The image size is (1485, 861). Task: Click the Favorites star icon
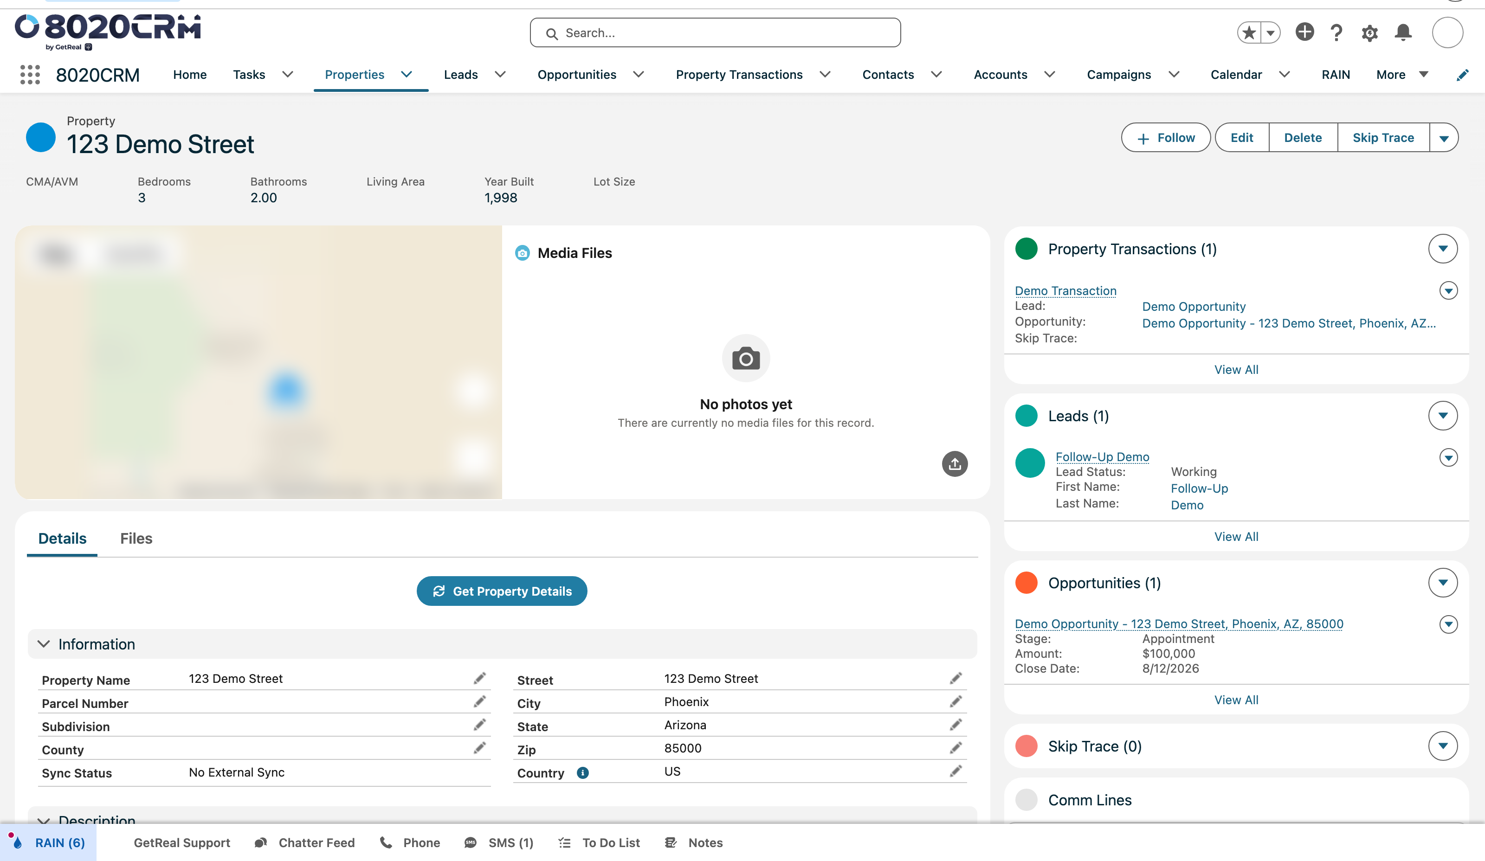click(x=1249, y=32)
